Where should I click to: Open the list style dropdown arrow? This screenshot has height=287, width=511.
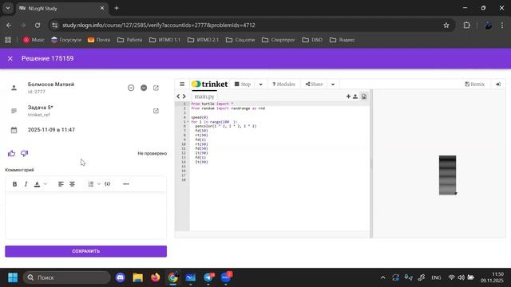click(99, 184)
